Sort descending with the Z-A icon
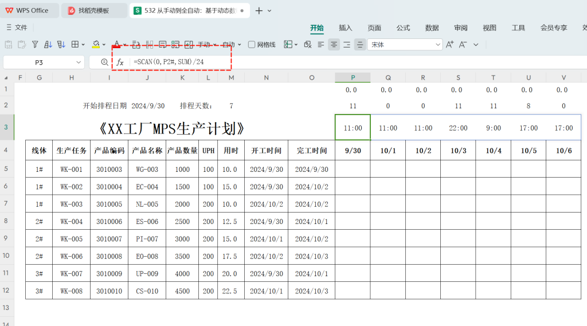The height and width of the screenshot is (326, 587). (61, 45)
